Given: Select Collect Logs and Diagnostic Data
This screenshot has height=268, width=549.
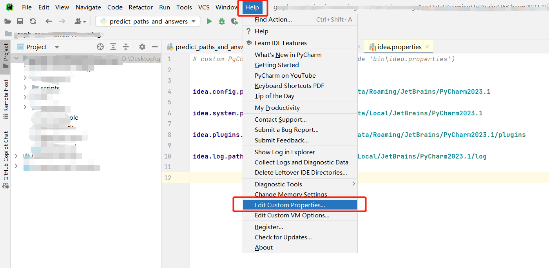Looking at the screenshot, I should coord(300,162).
